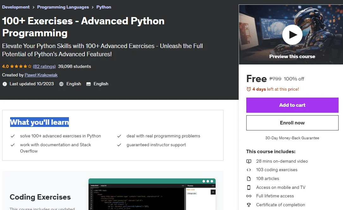Click the highlighted What you'll learn heading
Image resolution: width=343 pixels, height=210 pixels.
click(x=40, y=122)
